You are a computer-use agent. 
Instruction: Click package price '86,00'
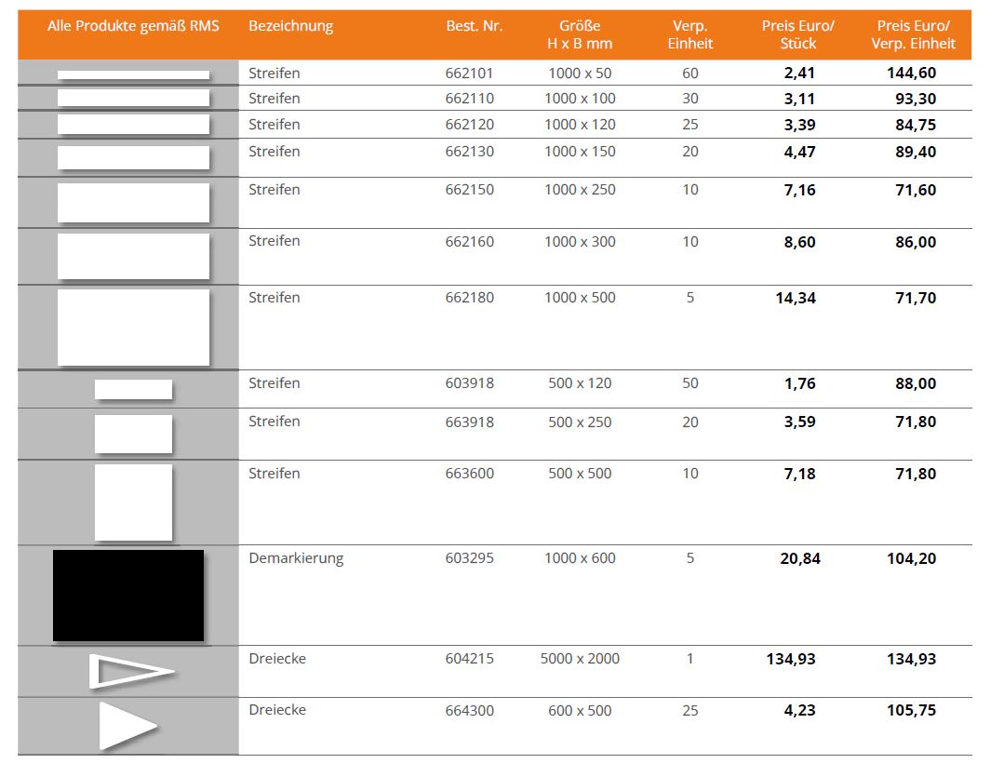[x=916, y=242]
